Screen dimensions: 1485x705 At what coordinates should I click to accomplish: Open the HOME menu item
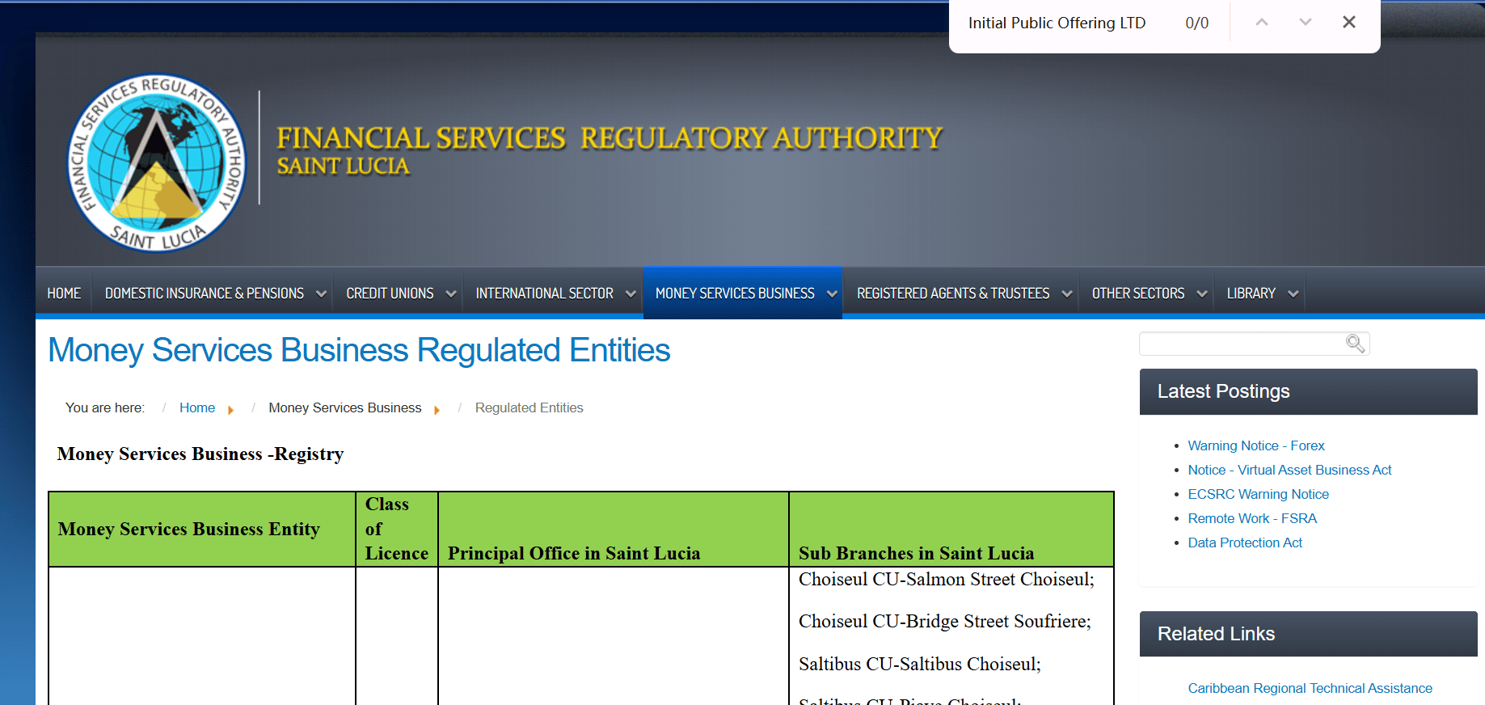click(64, 293)
